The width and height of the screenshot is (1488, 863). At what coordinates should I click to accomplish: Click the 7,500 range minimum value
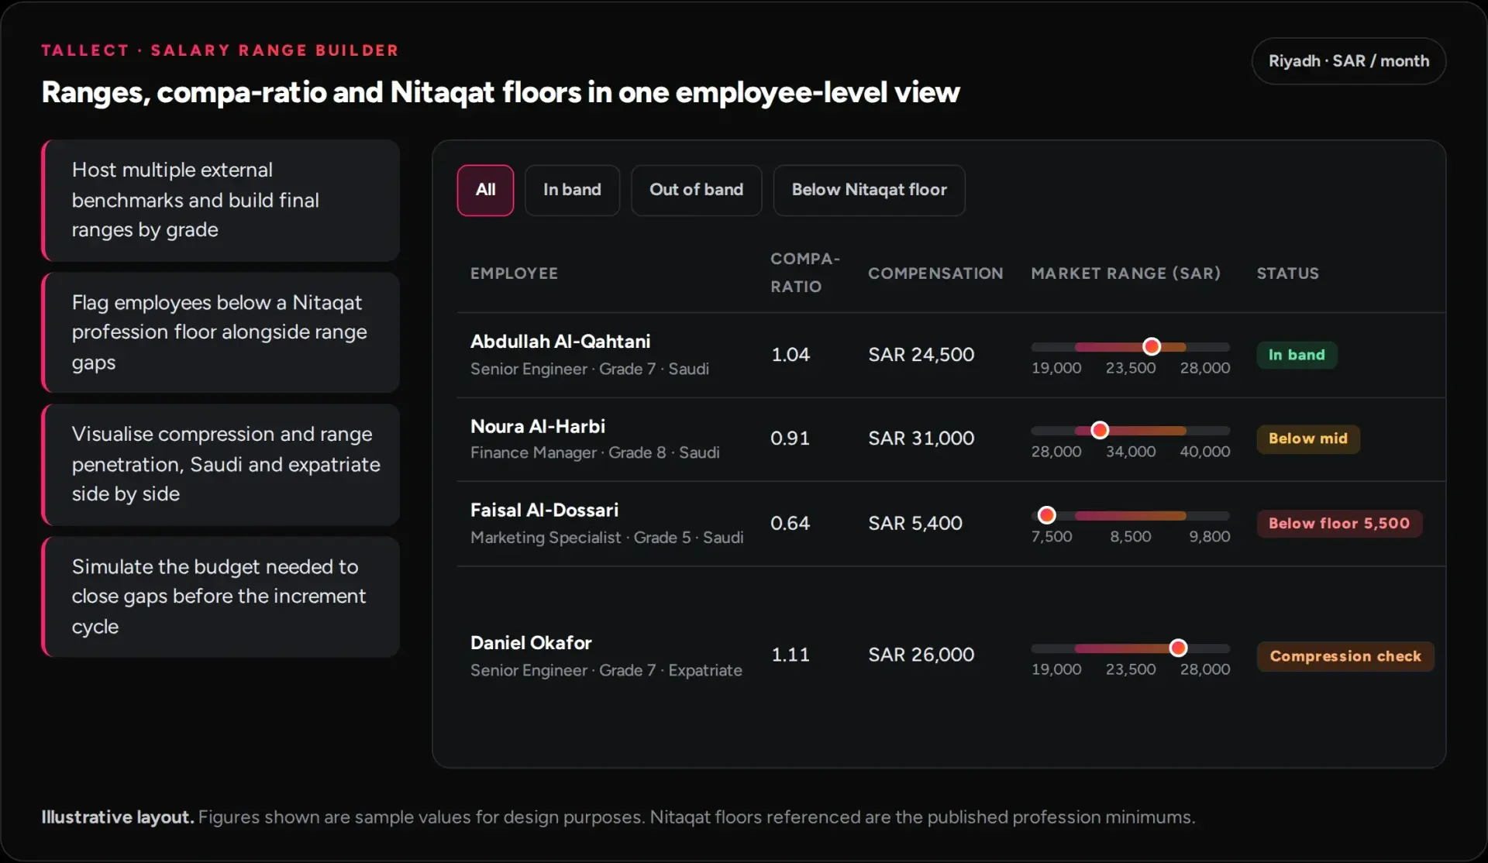1052,537
